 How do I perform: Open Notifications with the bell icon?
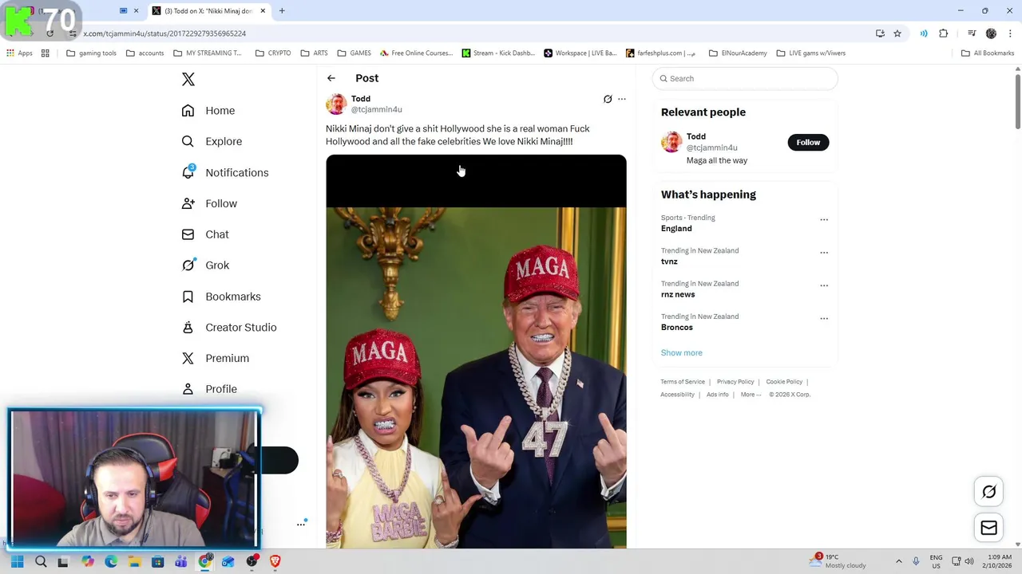click(x=225, y=172)
